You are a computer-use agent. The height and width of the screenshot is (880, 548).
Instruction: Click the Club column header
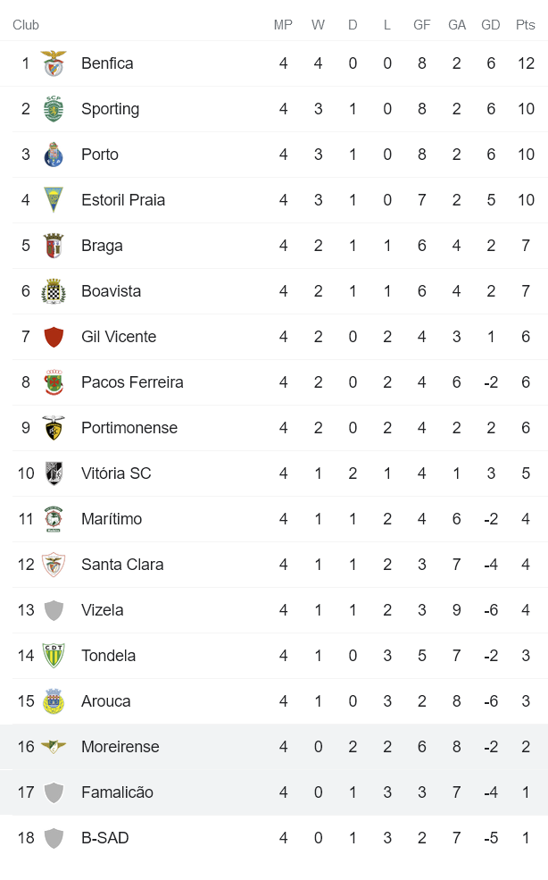pyautogui.click(x=26, y=25)
